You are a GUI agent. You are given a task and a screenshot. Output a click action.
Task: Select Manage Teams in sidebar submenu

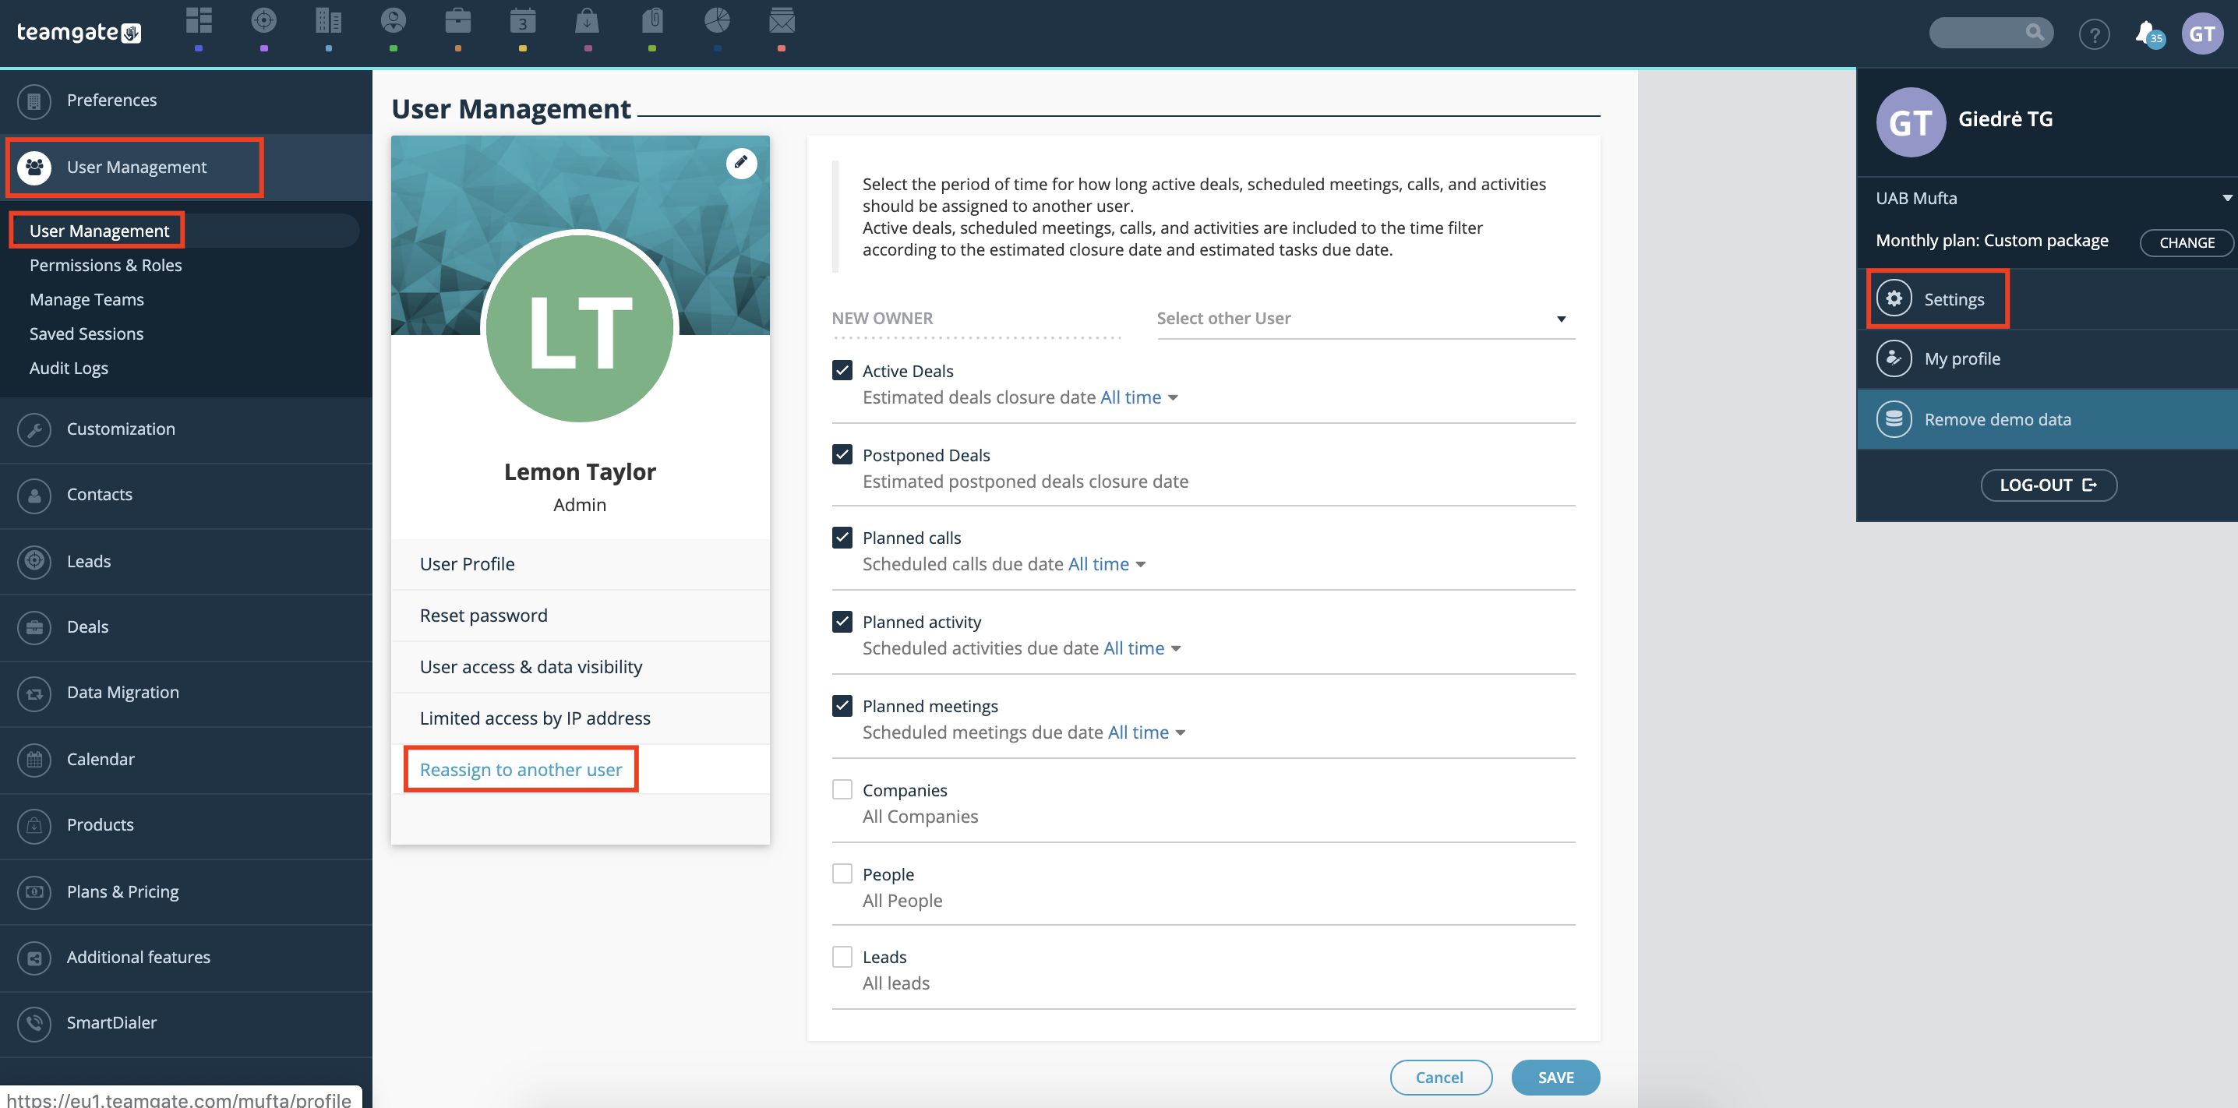[86, 300]
